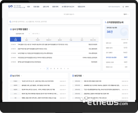Click the sidebar row showing 0건
Image resolution: width=138 pixels, height=113 pixels.
coord(116,67)
